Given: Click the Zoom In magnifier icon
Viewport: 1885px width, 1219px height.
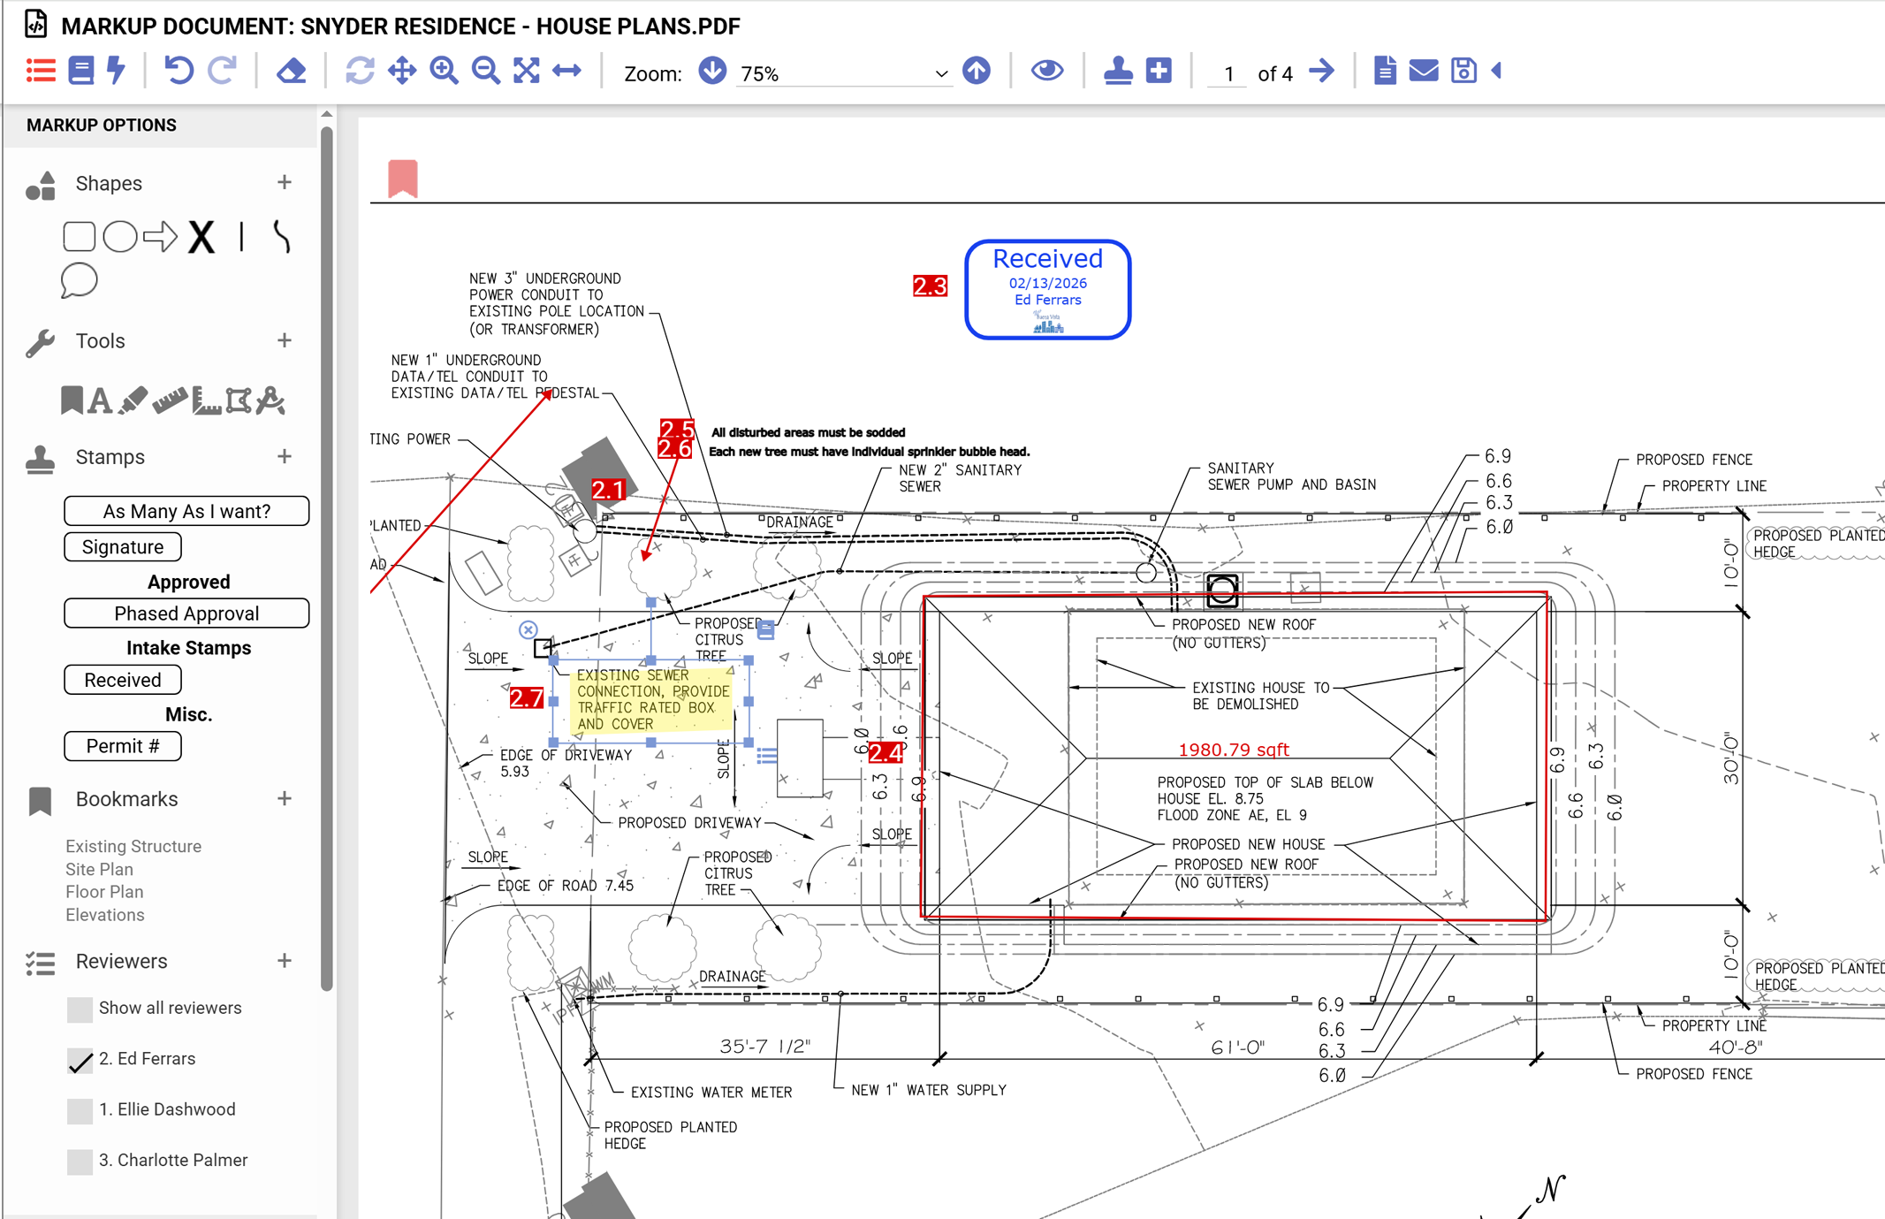Looking at the screenshot, I should pyautogui.click(x=445, y=71).
